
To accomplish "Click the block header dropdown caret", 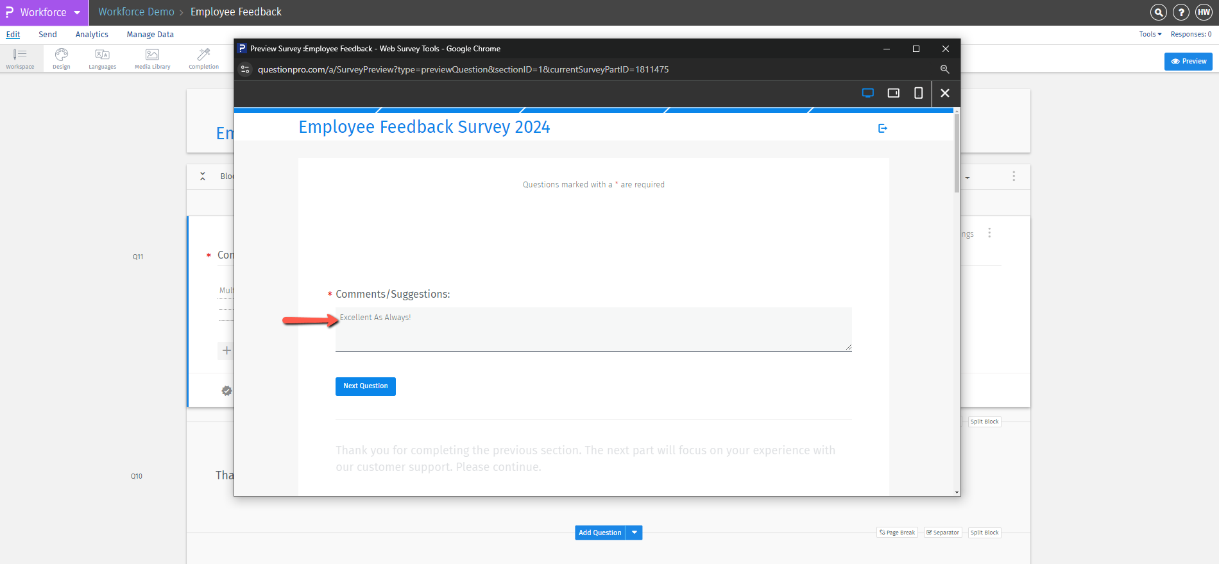I will [968, 178].
